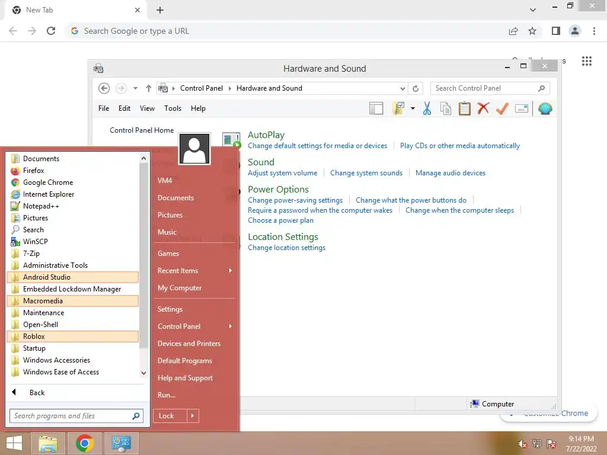Screen dimensions: 607x455
Task: Launch Google Chrome from programs list
Action: [72, 182]
